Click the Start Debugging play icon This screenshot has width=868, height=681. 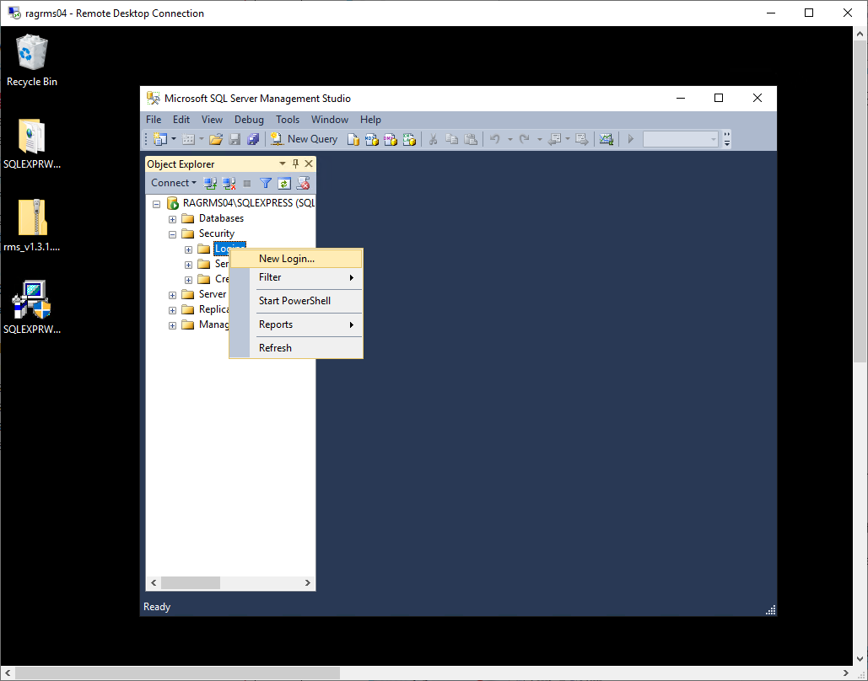point(630,139)
